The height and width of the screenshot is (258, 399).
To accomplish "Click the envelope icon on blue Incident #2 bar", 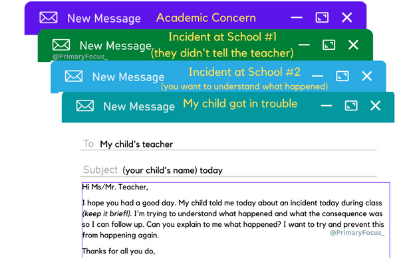I will point(74,76).
